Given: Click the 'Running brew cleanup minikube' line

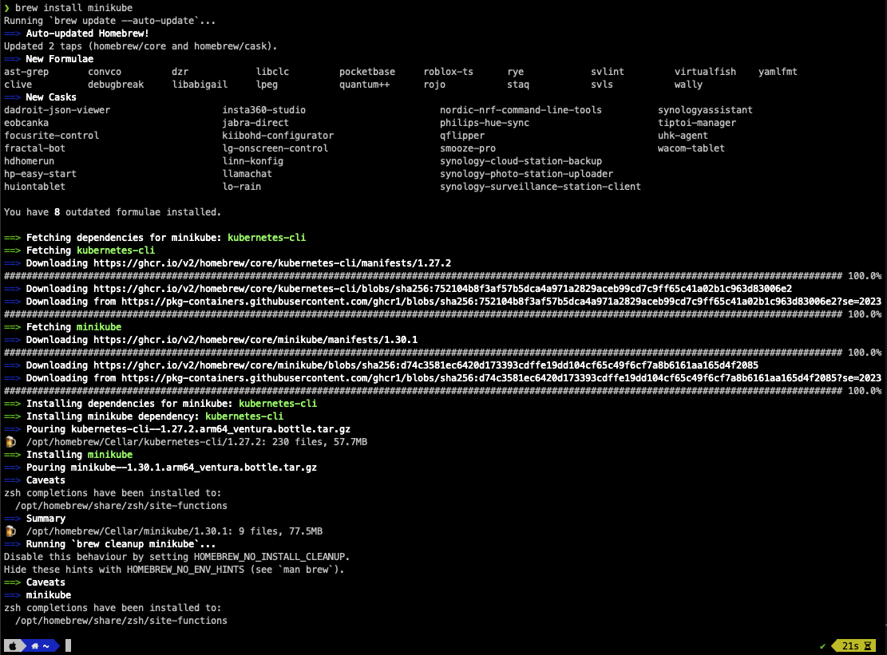Looking at the screenshot, I should click(x=109, y=544).
